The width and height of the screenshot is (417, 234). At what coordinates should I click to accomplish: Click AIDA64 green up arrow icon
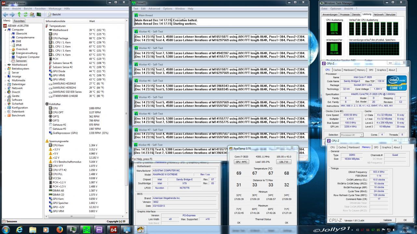(x=19, y=15)
